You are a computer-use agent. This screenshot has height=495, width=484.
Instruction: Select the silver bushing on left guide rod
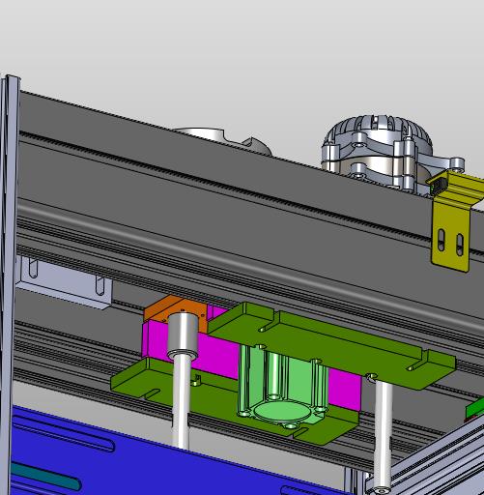coord(183,335)
